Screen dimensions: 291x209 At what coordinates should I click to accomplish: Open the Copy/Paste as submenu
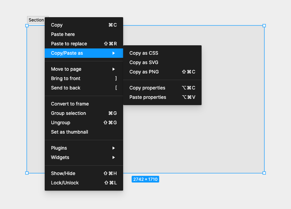tap(84, 53)
